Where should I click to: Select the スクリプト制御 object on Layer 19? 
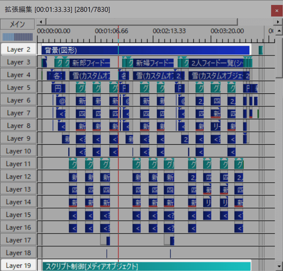(x=145, y=266)
